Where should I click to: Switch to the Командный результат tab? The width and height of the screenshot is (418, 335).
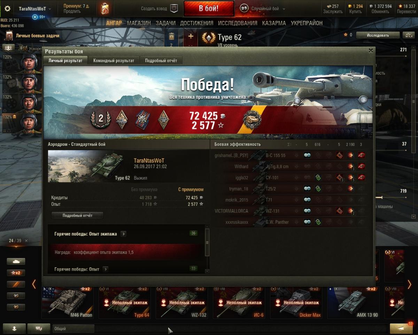click(114, 60)
